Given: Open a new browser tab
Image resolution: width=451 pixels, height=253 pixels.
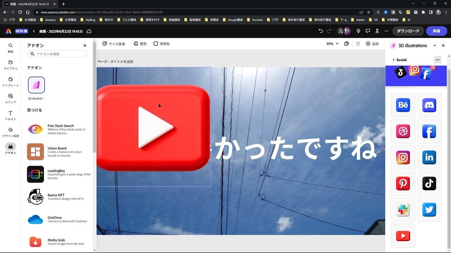Looking at the screenshot, I should (63, 4).
